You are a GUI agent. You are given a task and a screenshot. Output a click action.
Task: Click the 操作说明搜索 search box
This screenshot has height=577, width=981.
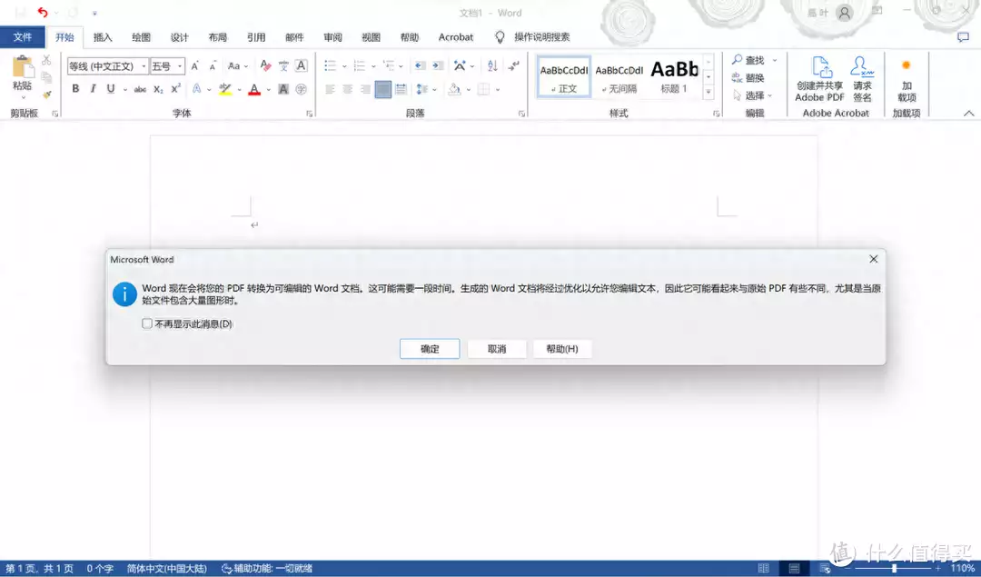[x=541, y=37]
